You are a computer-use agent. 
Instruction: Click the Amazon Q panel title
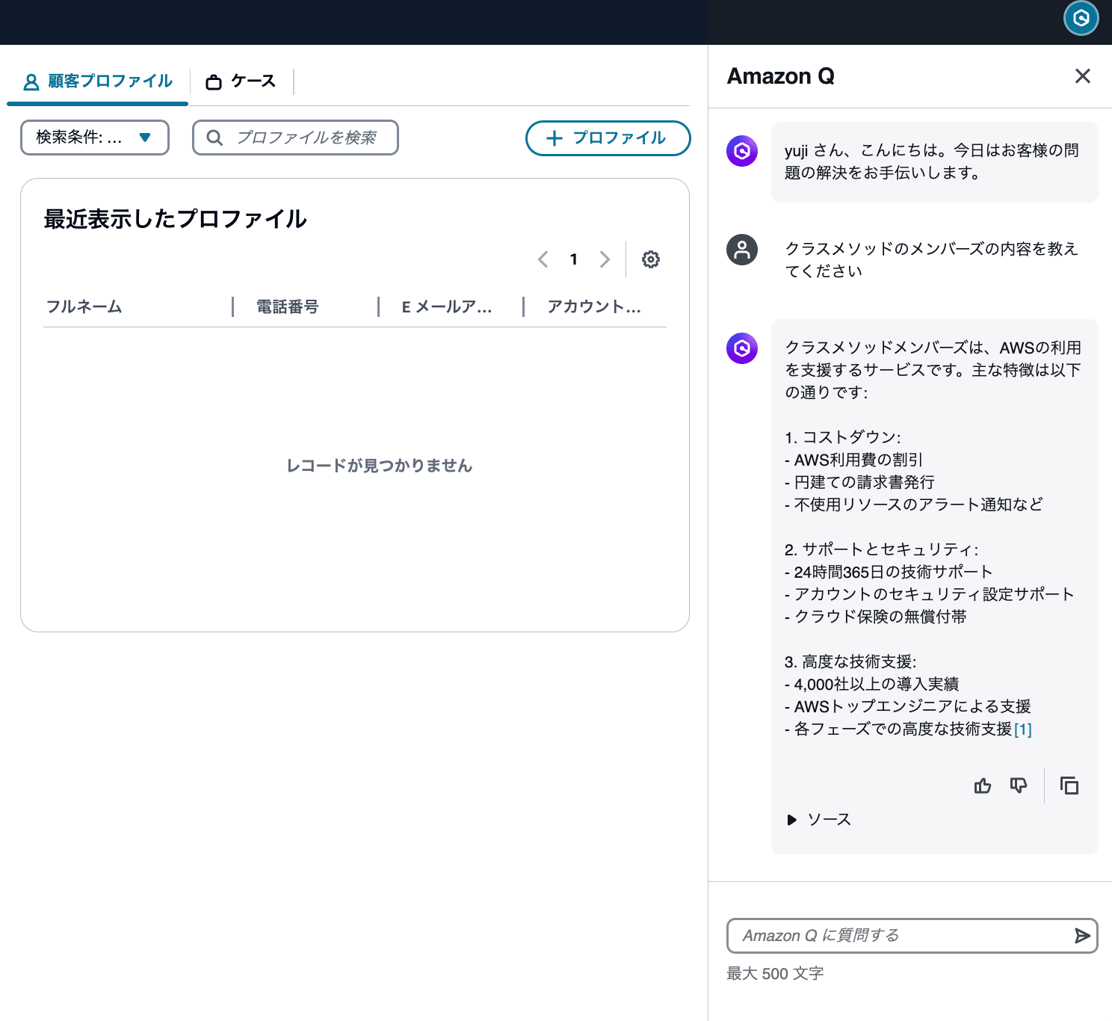tap(781, 76)
